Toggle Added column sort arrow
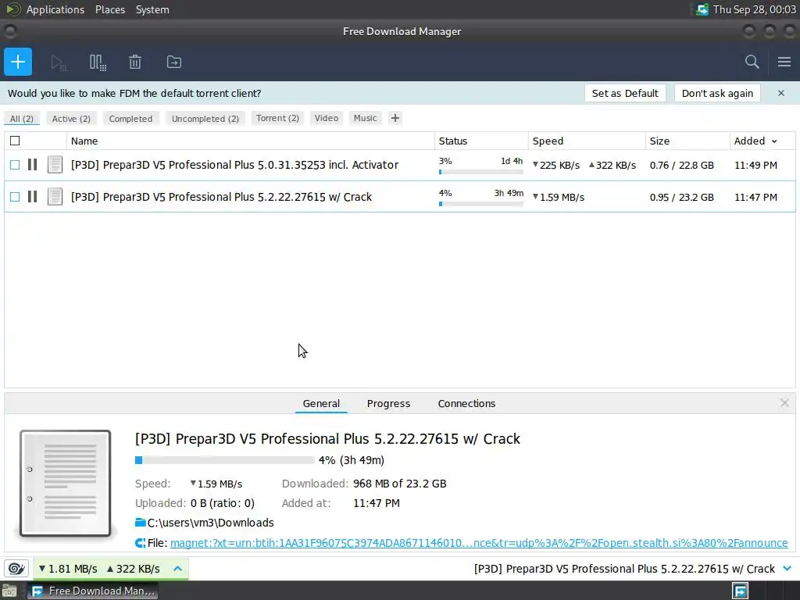 click(774, 141)
